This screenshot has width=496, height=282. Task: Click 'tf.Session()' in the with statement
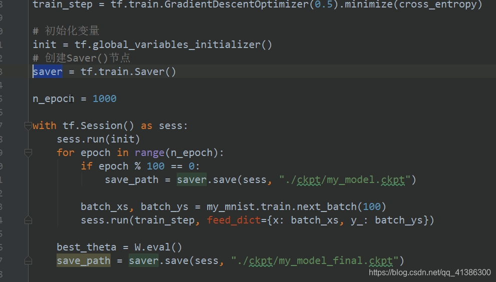tap(99, 126)
